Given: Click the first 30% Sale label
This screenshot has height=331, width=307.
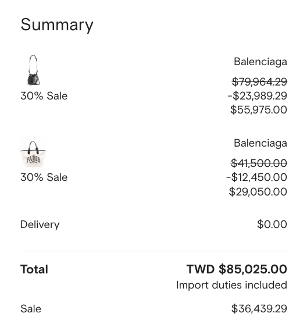Looking at the screenshot, I should [x=44, y=96].
